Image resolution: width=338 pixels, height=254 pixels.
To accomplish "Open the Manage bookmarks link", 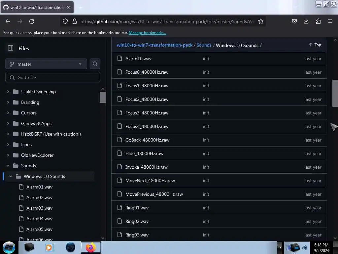I will click(148, 33).
